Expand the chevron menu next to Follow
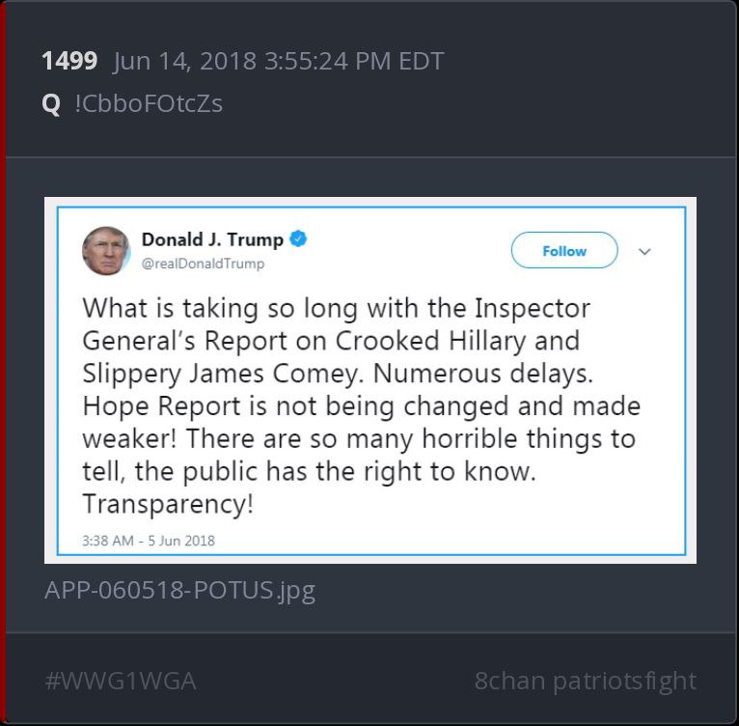This screenshot has width=739, height=726. pyautogui.click(x=644, y=251)
